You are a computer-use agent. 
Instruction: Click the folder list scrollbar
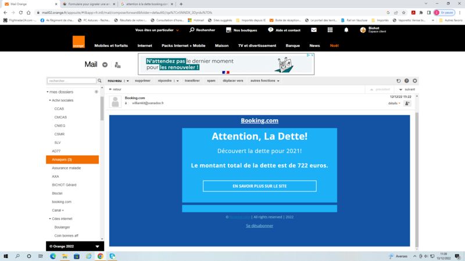point(102,108)
